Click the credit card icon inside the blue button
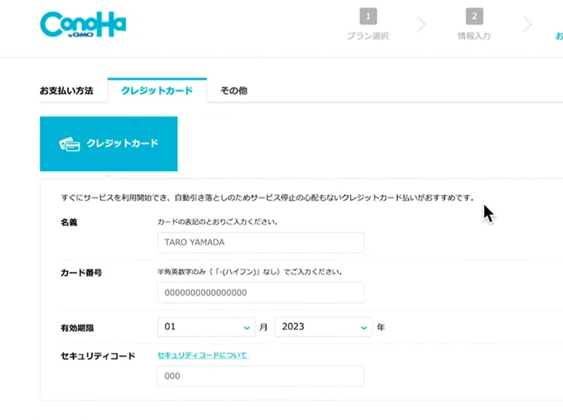 pos(70,143)
